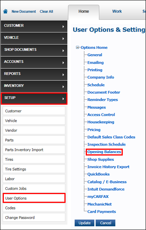
Task: Expand the CUSTOMER menu section
Action: point(34,26)
